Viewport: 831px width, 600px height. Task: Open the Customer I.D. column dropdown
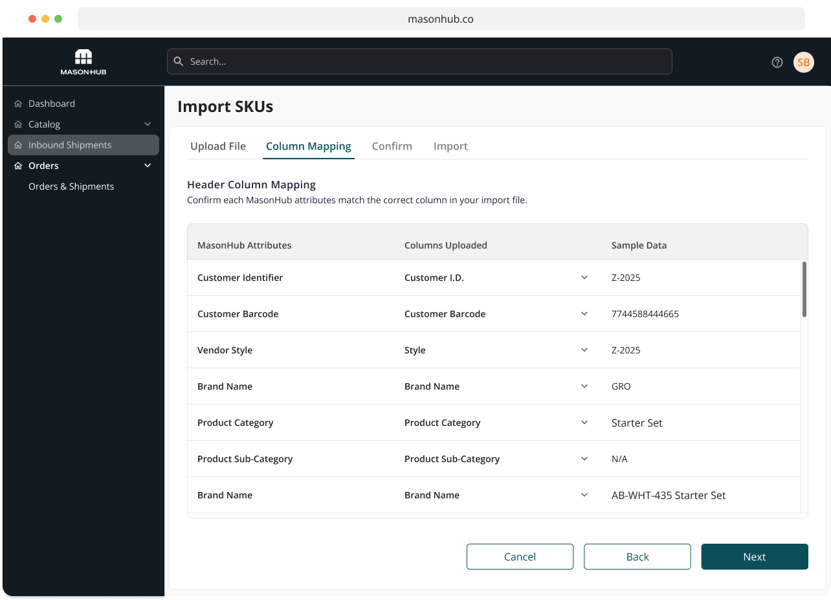[x=584, y=277]
